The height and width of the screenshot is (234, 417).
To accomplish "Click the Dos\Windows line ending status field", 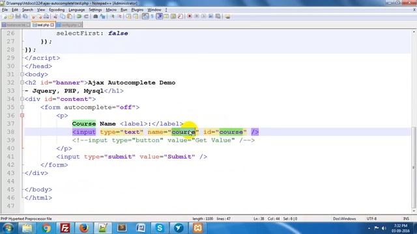I will click(x=345, y=218).
